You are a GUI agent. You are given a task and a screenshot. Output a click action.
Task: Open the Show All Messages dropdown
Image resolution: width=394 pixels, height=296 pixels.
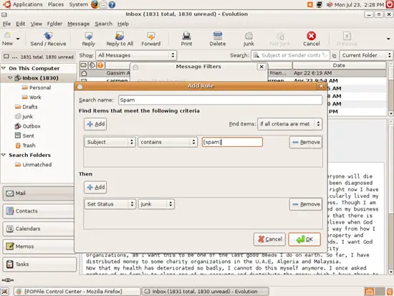(136, 55)
